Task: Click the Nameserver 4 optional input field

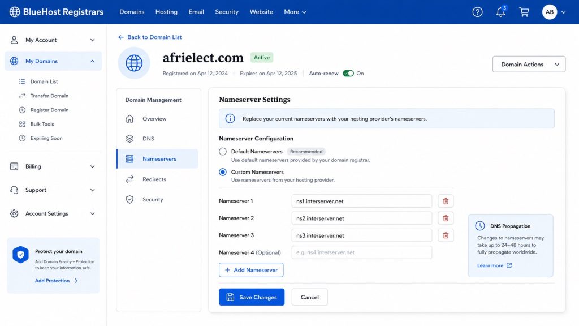Action: 362,252
